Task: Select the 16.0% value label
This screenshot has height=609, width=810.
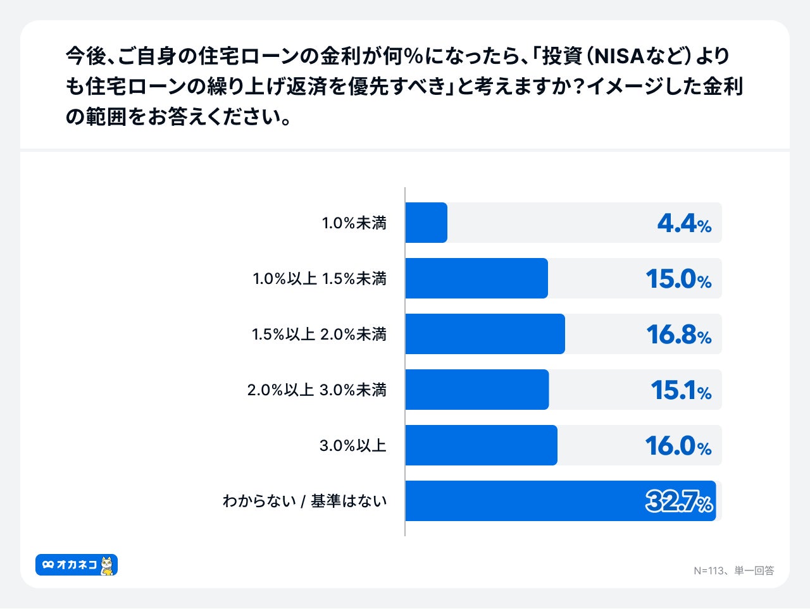Action: (678, 446)
